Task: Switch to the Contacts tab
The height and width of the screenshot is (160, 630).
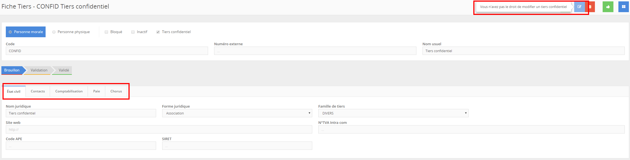Action: pyautogui.click(x=38, y=91)
